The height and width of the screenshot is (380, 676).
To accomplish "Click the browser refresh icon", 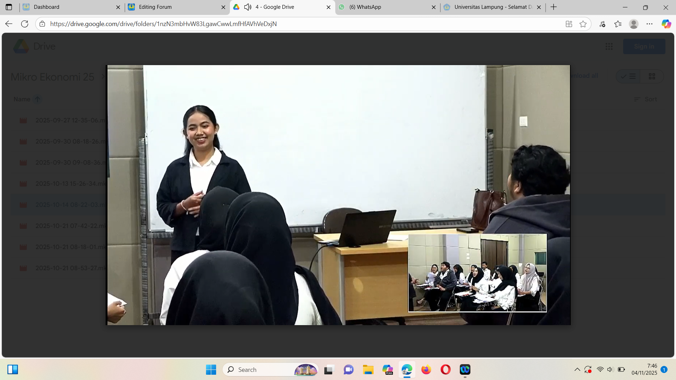I will coord(25,24).
